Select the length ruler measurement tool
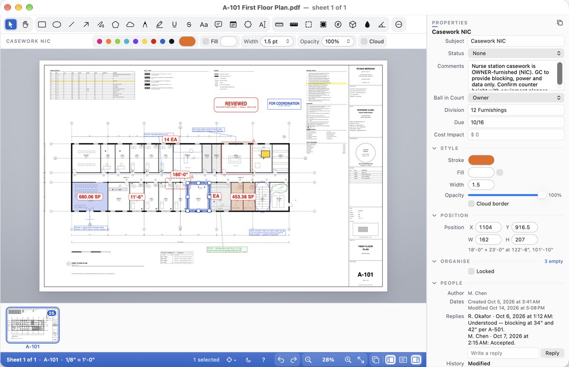 tap(279, 25)
